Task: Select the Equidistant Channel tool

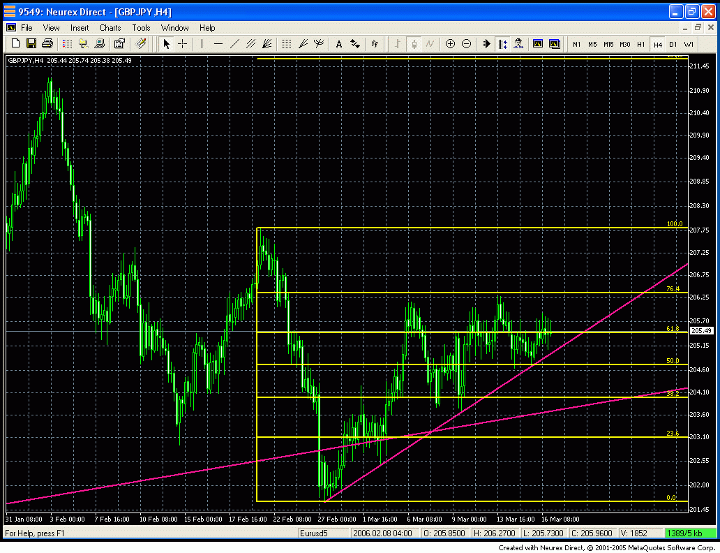Action: (x=250, y=44)
